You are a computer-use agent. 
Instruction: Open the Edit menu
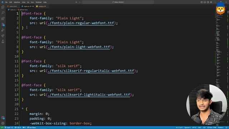point(11,2)
